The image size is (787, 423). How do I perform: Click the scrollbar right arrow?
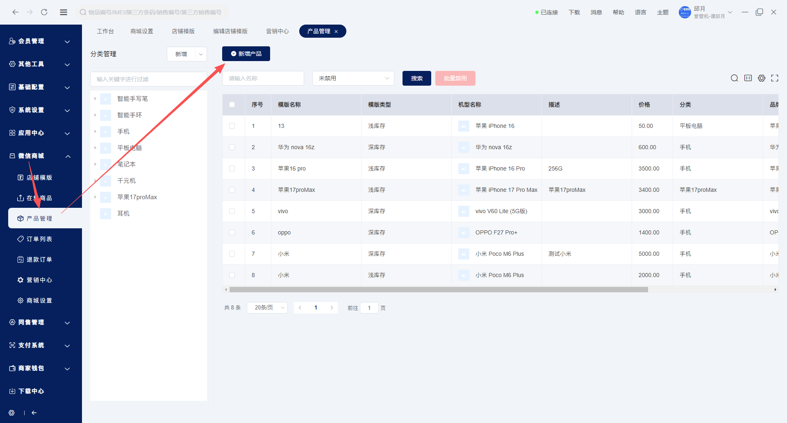775,290
